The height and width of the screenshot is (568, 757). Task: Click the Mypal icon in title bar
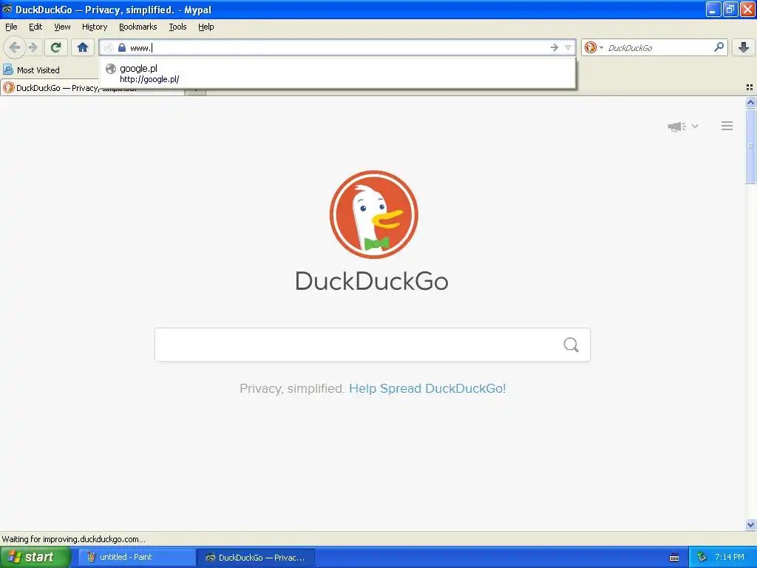tap(7, 9)
